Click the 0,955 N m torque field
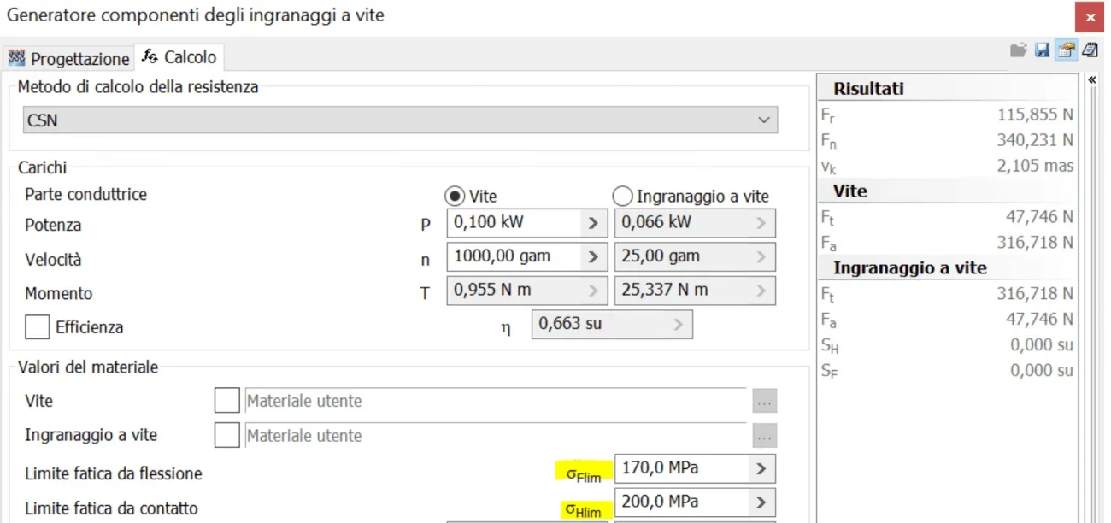The image size is (1111, 523). coord(514,291)
